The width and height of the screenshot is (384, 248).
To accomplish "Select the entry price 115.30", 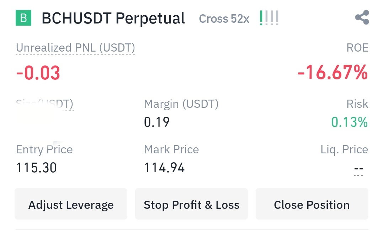I will (37, 168).
